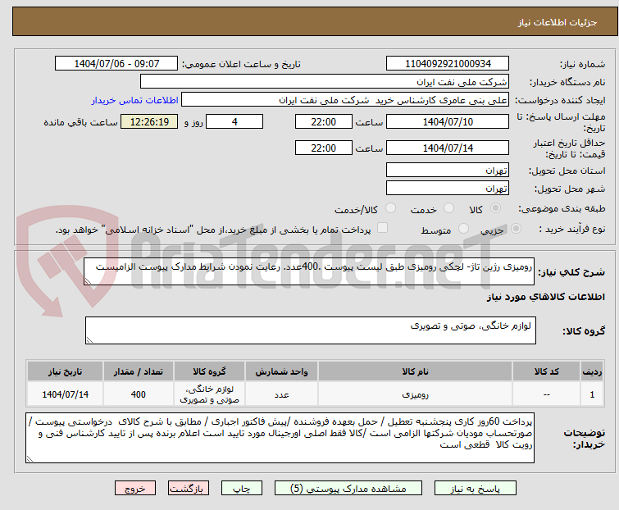619x510 pixels.
Task: Click the quantity cell showing 400
Action: 139,394
